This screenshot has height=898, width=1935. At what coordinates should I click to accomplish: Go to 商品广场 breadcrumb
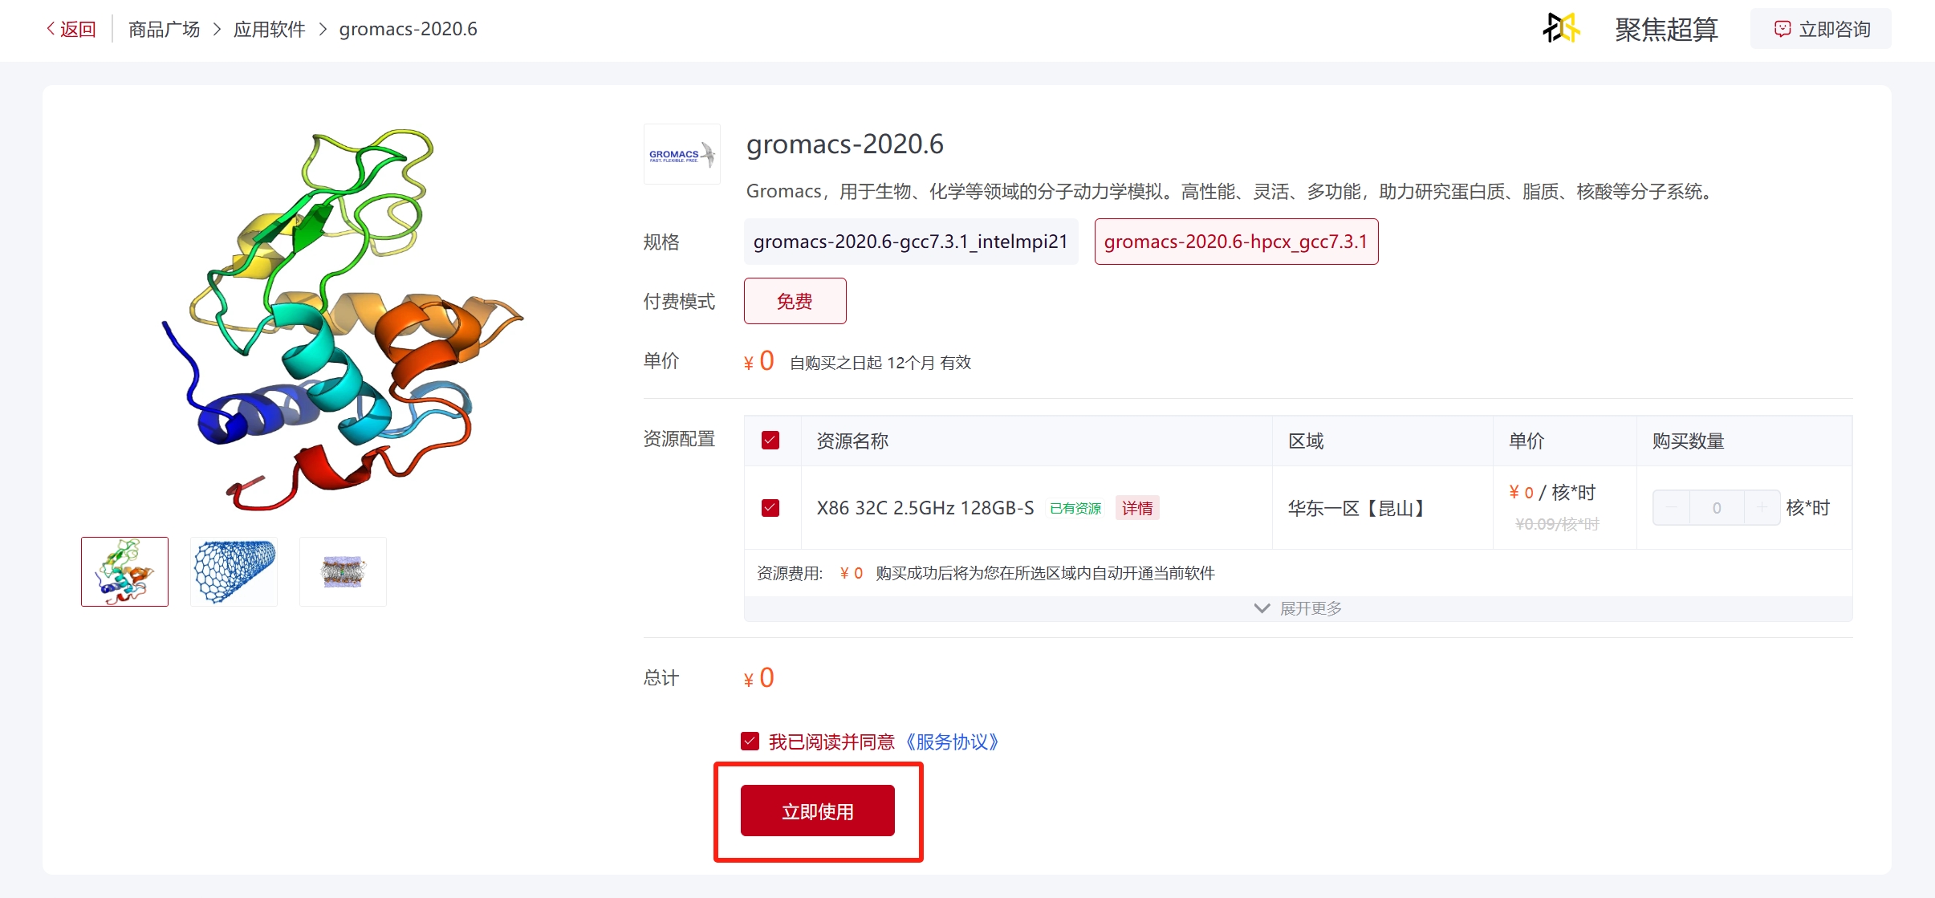click(x=164, y=30)
